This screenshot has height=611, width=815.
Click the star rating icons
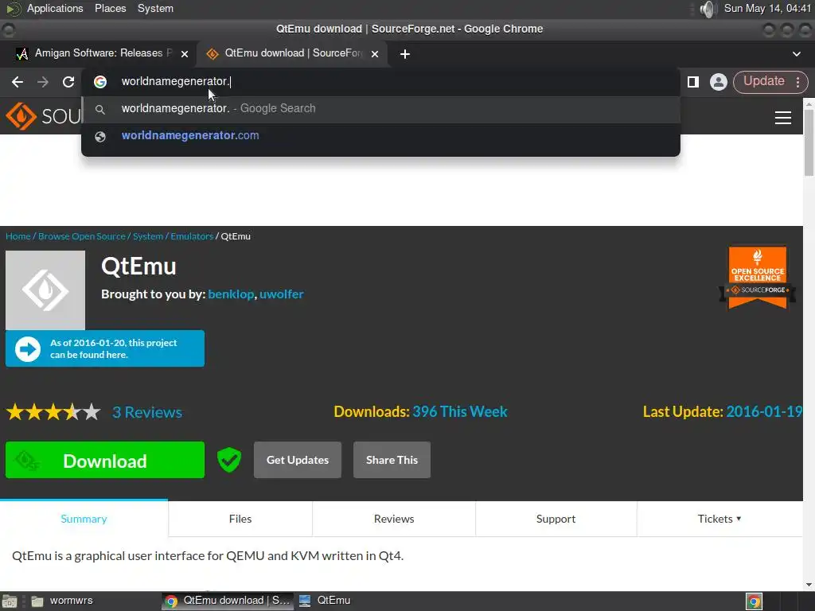click(53, 412)
